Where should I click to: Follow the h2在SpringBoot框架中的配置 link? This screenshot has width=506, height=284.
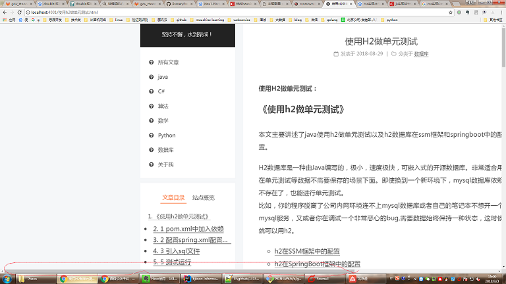point(317,264)
